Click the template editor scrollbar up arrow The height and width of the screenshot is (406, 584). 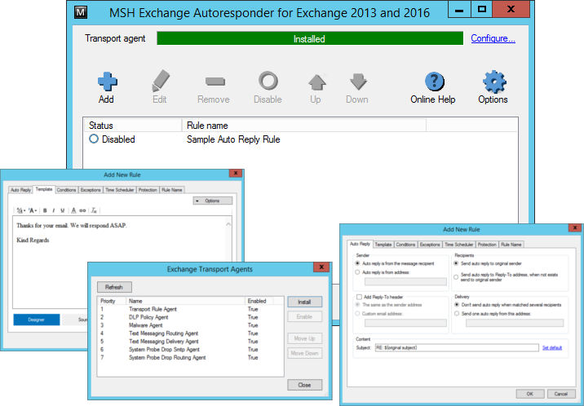click(228, 223)
